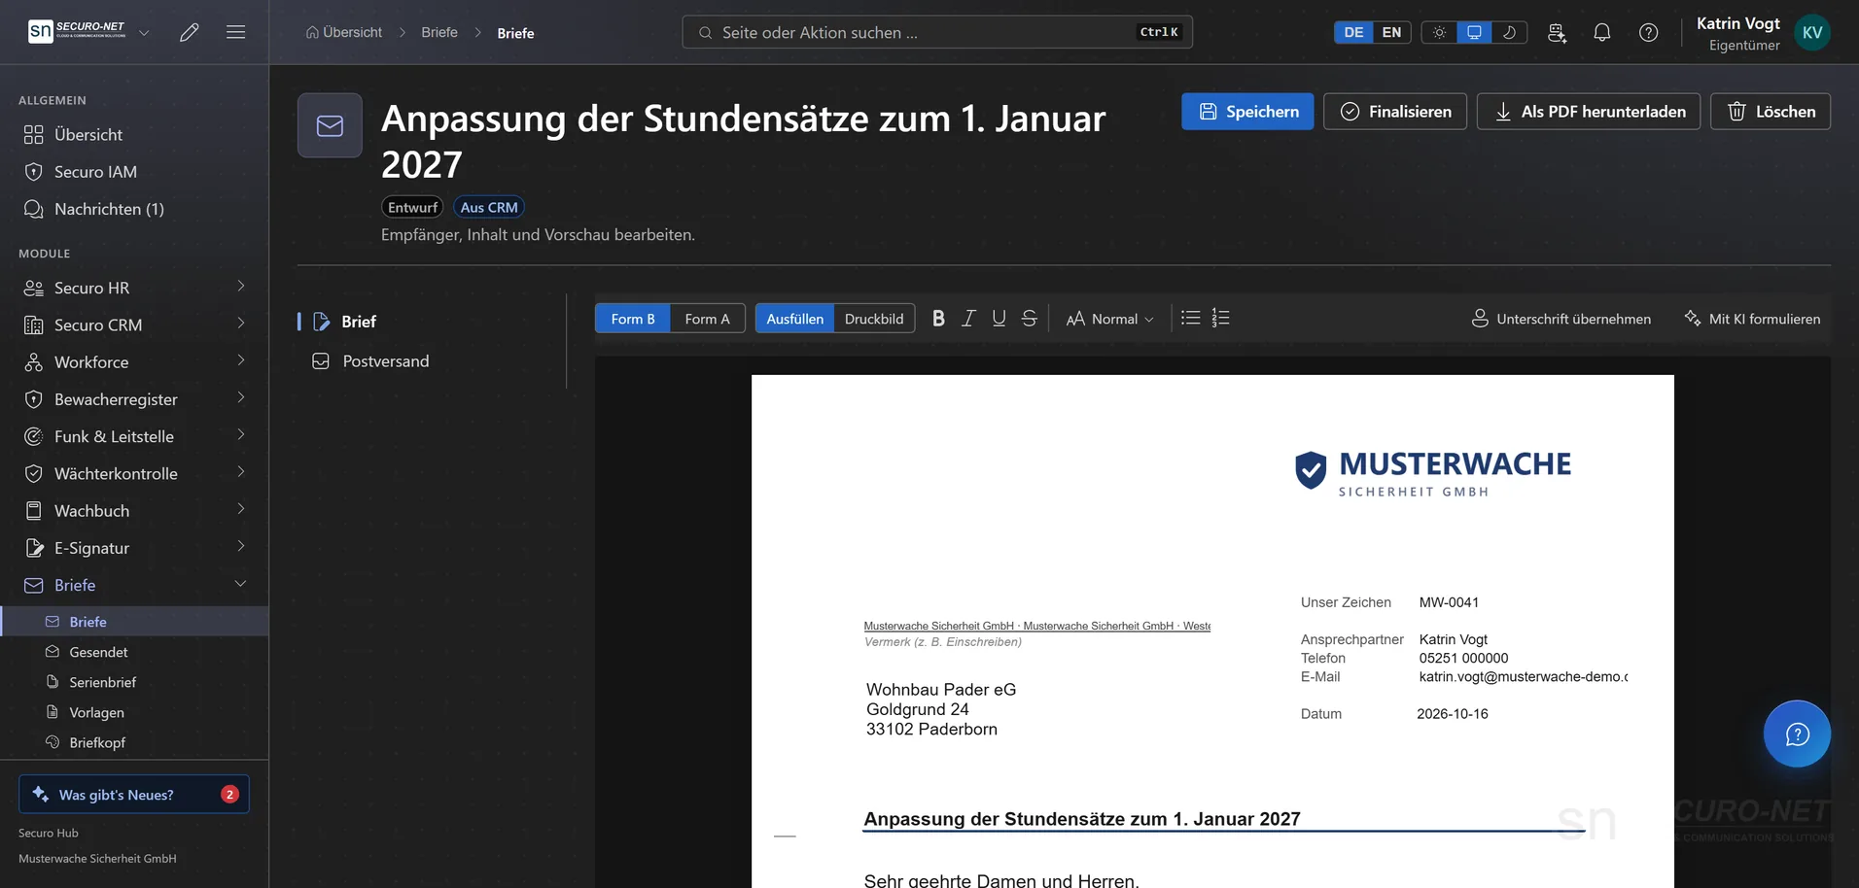The height and width of the screenshot is (888, 1859).
Task: Click the recipient address Wohnbau Pader eG
Action: click(x=940, y=690)
